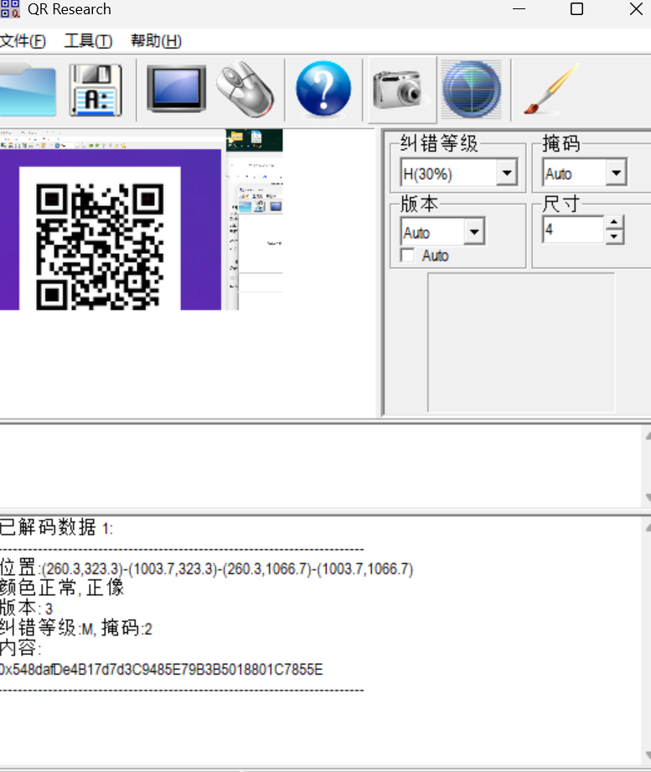Click the 位置 coordinates line
The height and width of the screenshot is (772, 651).
[x=206, y=568]
